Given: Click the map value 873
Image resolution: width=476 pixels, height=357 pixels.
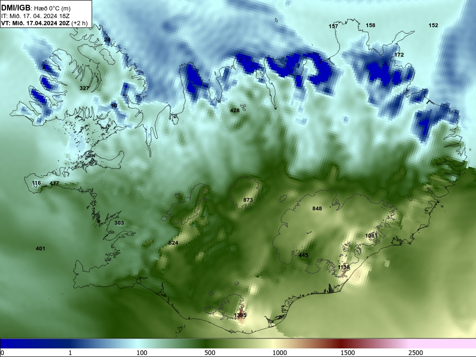Looking at the screenshot, I should click(x=248, y=200).
